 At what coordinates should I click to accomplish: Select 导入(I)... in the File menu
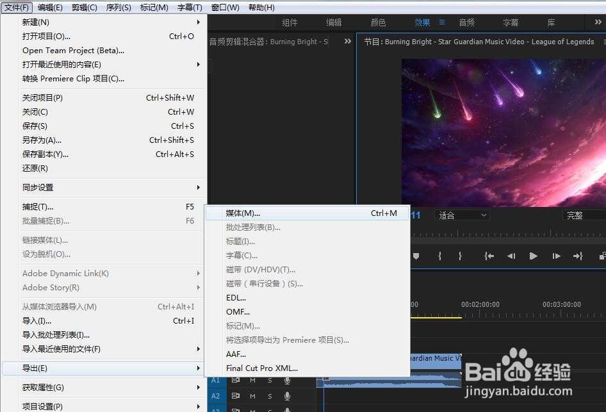[x=104, y=321]
